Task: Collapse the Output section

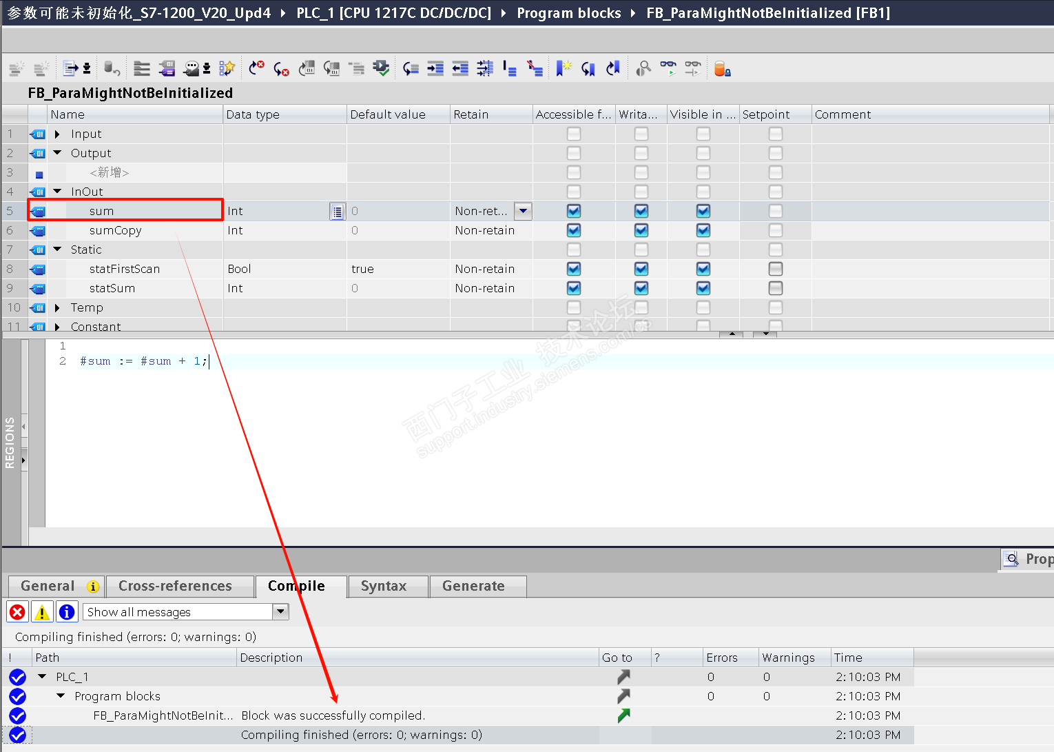Action: pos(58,153)
